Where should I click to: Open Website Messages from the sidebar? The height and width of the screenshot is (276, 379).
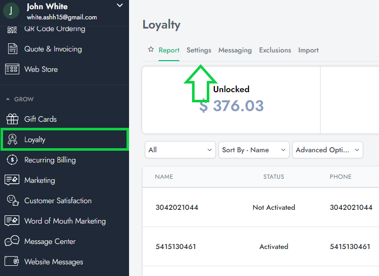pos(53,262)
